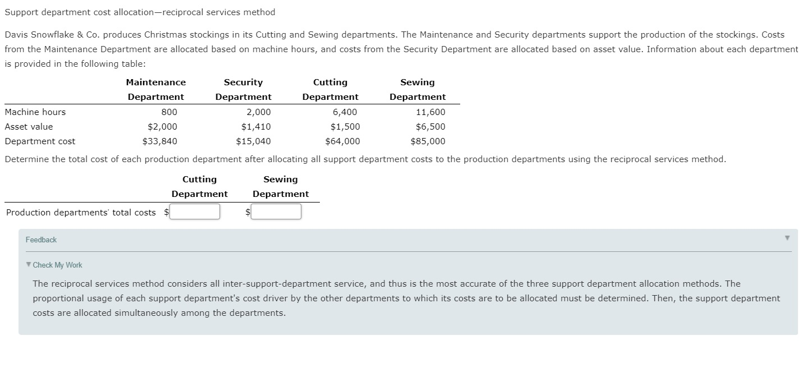This screenshot has height=377, width=807.
Task: Click the Feedback panel header
Action: click(x=41, y=240)
